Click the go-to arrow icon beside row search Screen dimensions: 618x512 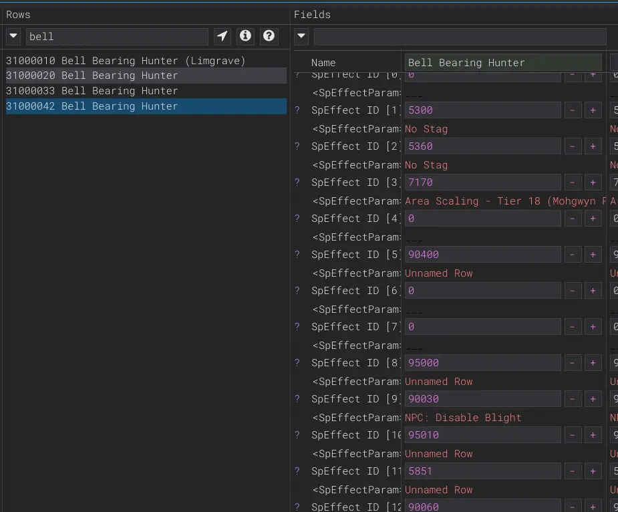pos(222,36)
